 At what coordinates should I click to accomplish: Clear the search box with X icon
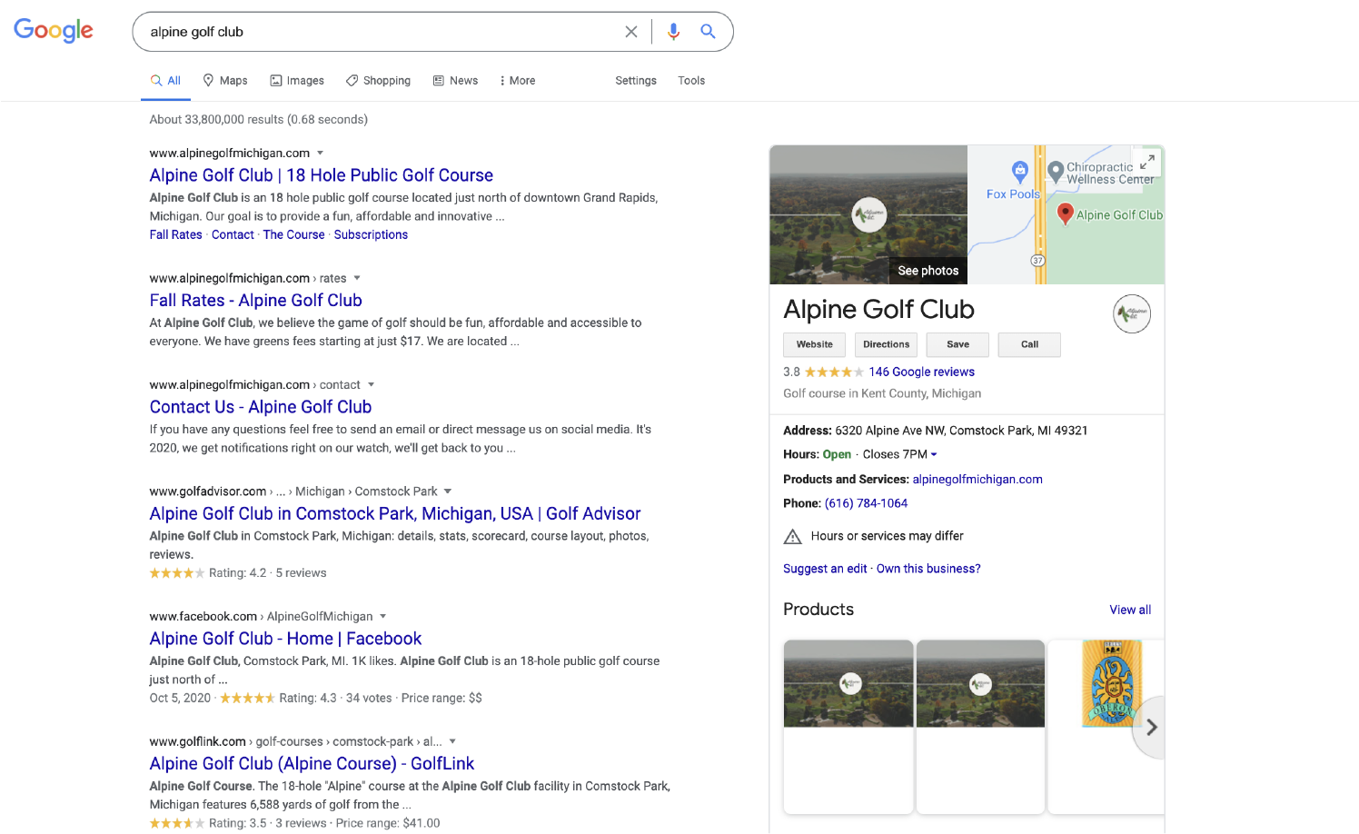[x=631, y=32]
